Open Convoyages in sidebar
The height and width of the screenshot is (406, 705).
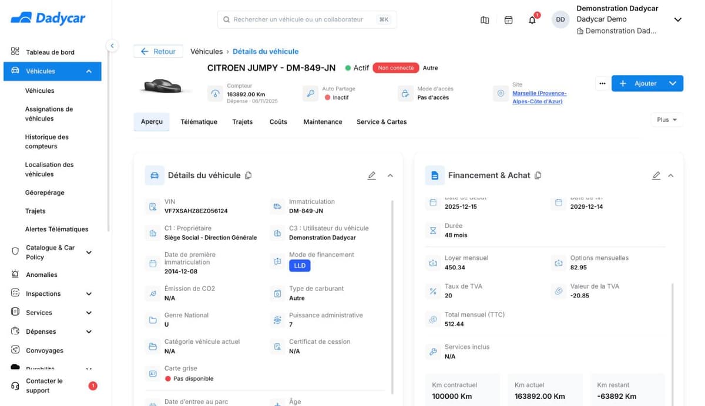[x=44, y=350]
